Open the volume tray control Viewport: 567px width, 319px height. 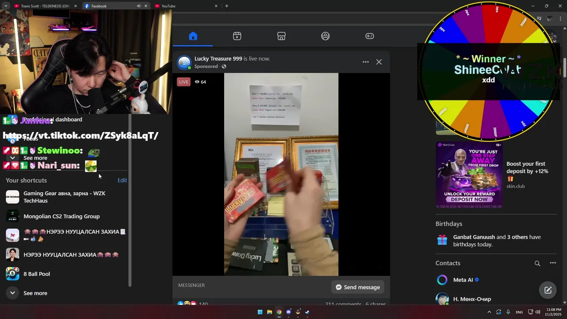[538, 312]
